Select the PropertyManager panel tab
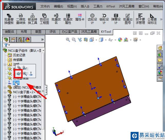165x140 pixels. [x=13, y=40]
